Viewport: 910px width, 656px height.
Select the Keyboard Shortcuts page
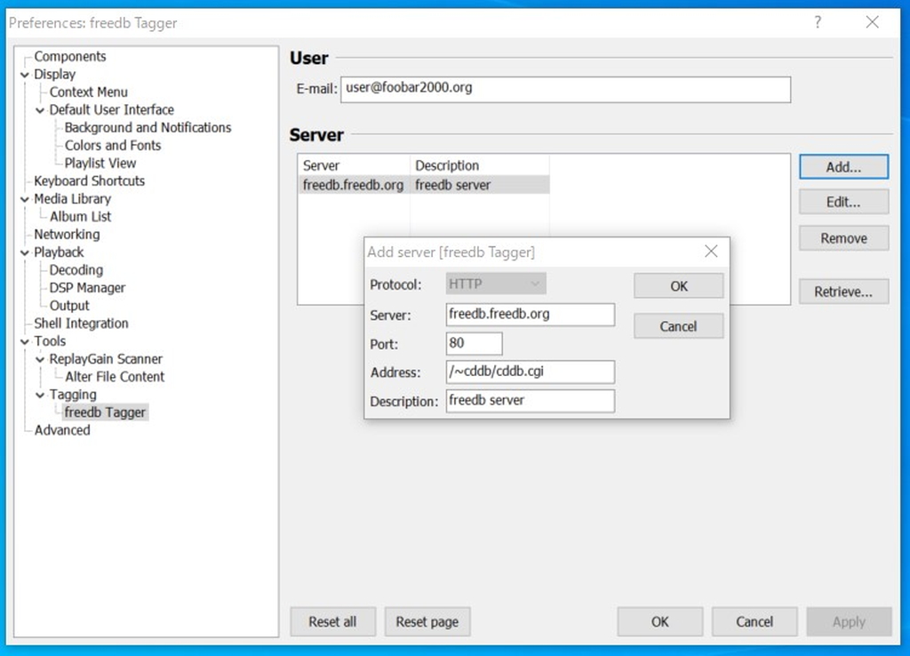(87, 180)
